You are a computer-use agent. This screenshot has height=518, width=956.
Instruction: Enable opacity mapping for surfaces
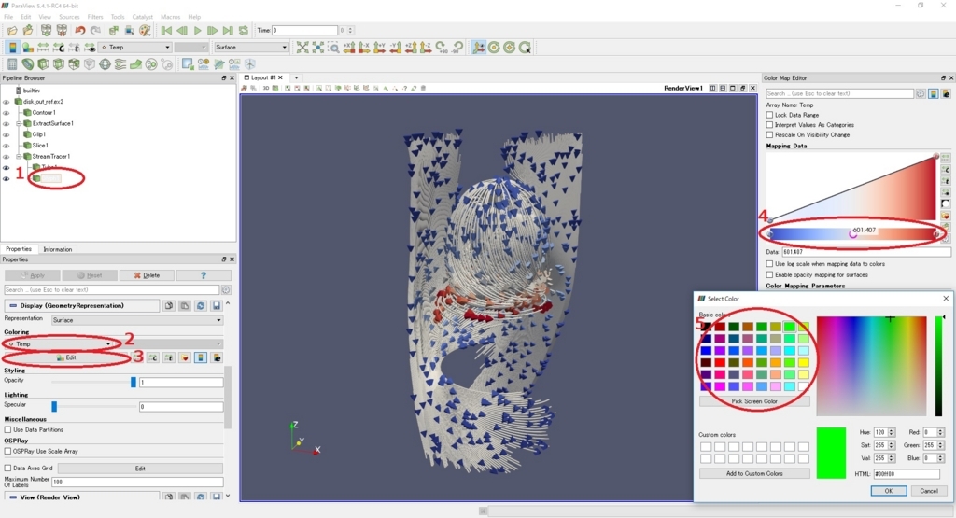point(769,274)
